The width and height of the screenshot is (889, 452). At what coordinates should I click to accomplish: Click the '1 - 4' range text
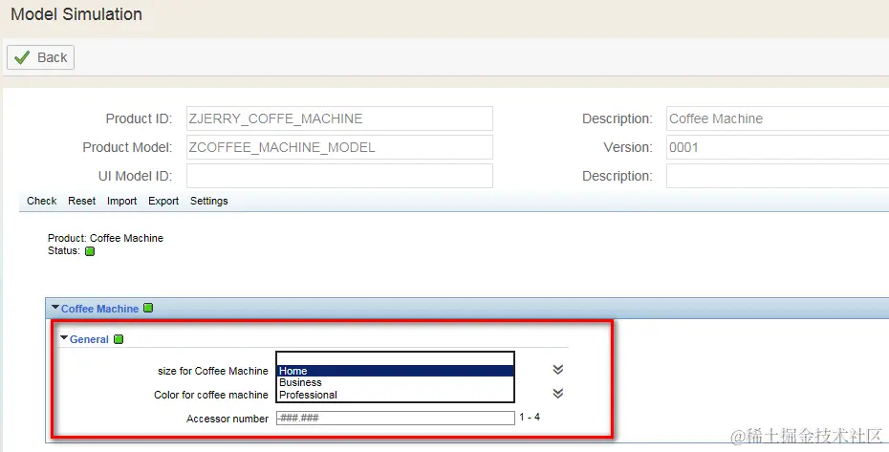click(530, 417)
